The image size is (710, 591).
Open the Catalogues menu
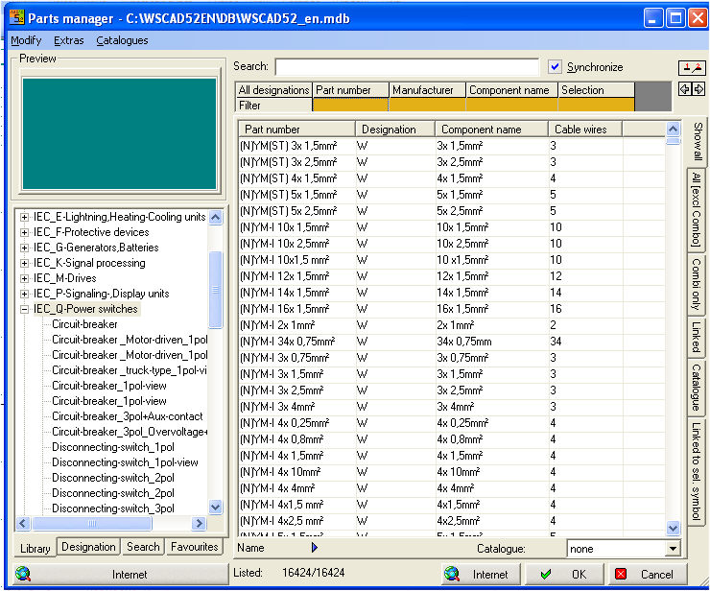(x=122, y=40)
